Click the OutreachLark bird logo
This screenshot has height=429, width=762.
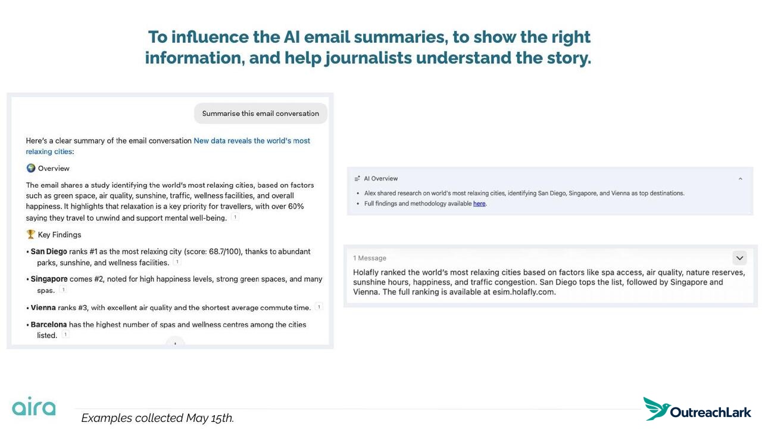(656, 409)
